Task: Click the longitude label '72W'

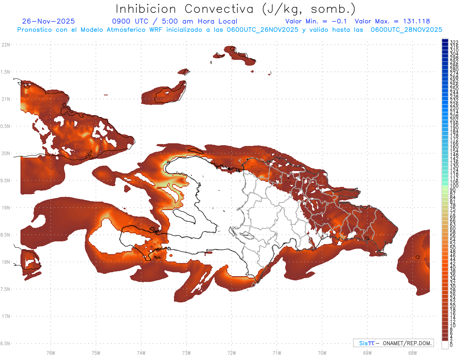Action: (x=231, y=353)
